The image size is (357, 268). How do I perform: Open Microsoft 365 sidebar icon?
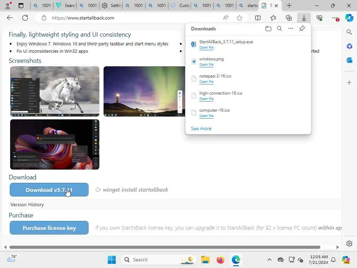pyautogui.click(x=349, y=46)
